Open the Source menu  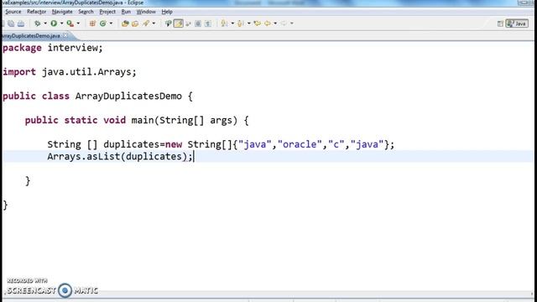(x=13, y=12)
